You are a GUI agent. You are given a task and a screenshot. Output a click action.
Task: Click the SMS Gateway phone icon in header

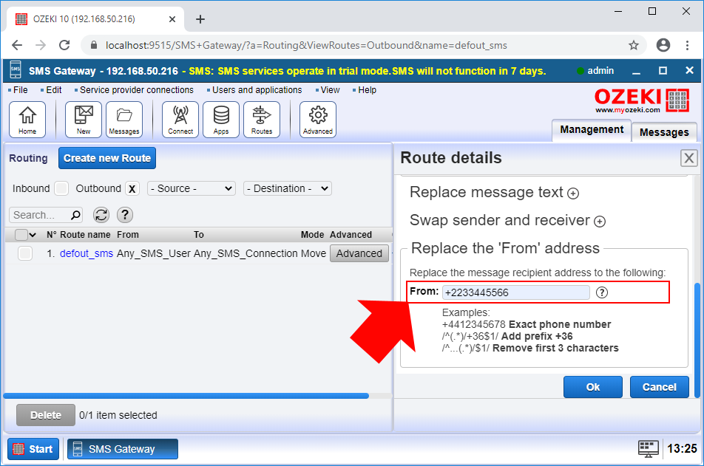point(16,70)
